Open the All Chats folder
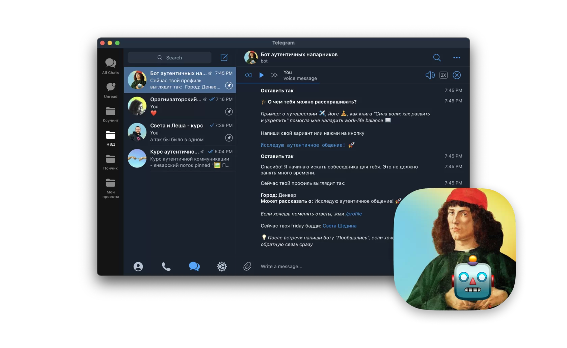 click(x=110, y=66)
